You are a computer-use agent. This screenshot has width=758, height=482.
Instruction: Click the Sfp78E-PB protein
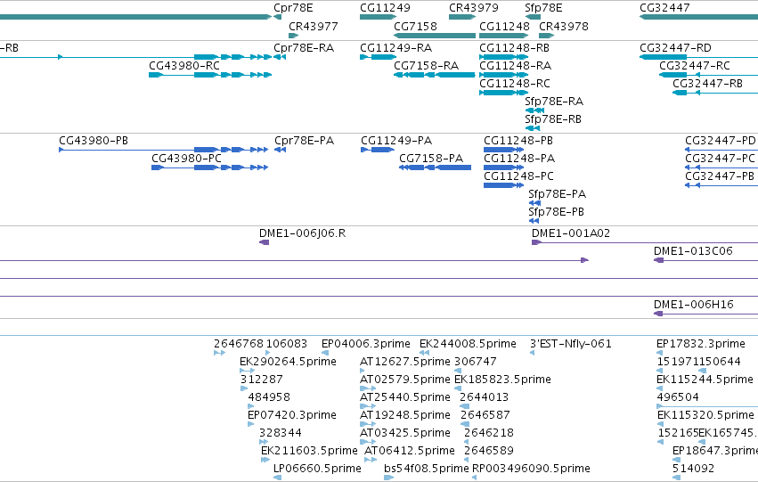click(x=534, y=222)
